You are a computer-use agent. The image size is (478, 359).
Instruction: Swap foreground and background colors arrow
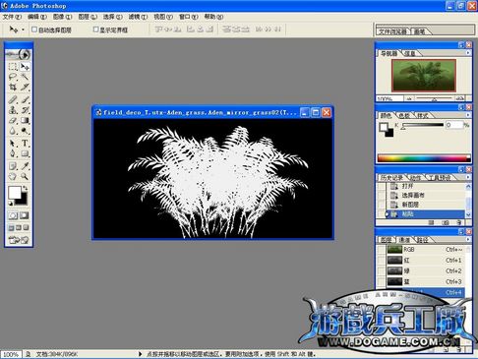[25, 188]
